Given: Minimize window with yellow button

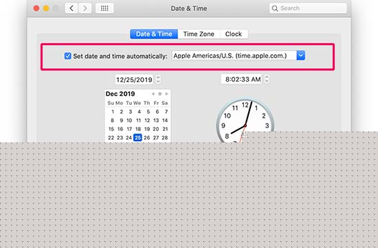Looking at the screenshot, I should (46, 8).
